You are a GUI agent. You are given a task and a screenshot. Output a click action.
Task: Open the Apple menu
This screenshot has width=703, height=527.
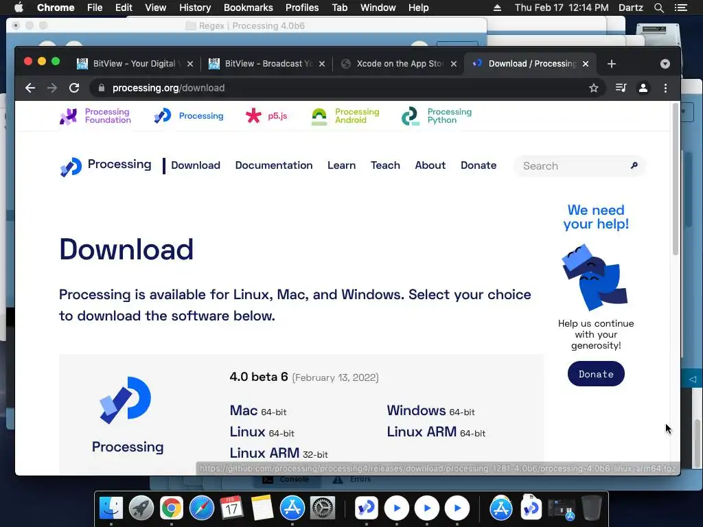point(19,8)
